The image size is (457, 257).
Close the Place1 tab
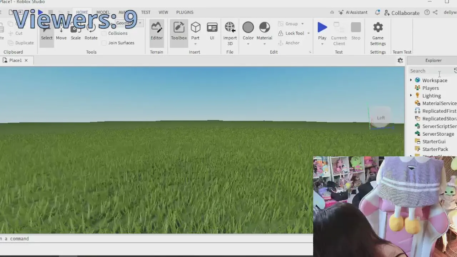26,60
